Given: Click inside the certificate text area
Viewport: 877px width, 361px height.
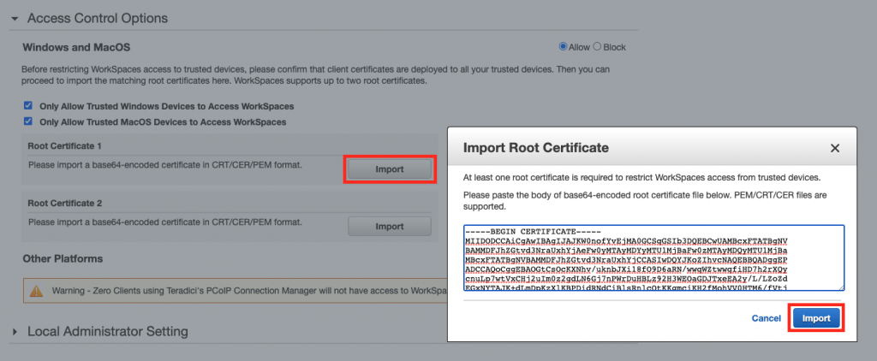Looking at the screenshot, I should pos(653,258).
